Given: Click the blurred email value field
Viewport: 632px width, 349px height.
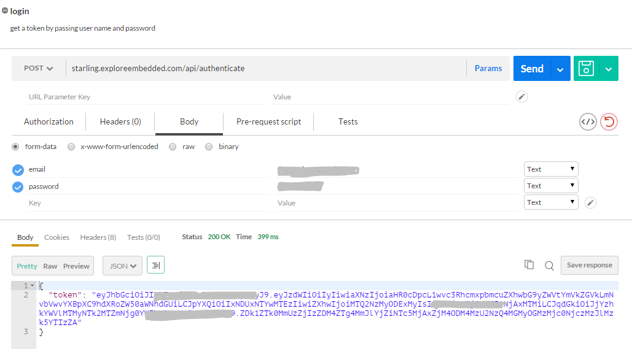Looking at the screenshot, I should (x=397, y=171).
